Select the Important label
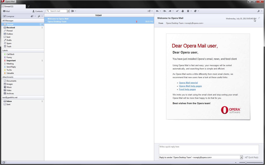Image resolution: width=265 pixels, height=165 pixels. pyautogui.click(x=23, y=60)
